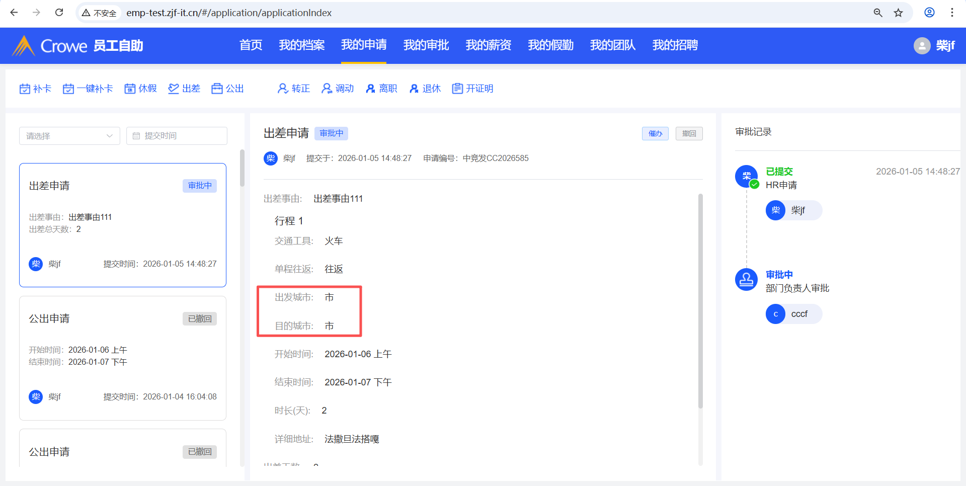Open the browser profile icon
Viewport: 966px width, 486px height.
[929, 13]
